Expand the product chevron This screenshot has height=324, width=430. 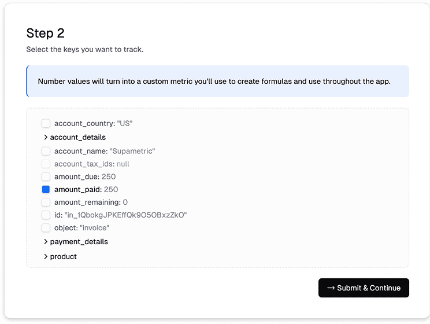(x=46, y=256)
